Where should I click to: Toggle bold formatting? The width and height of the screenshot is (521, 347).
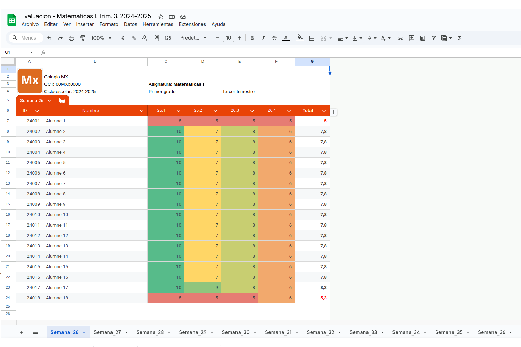pos(252,38)
